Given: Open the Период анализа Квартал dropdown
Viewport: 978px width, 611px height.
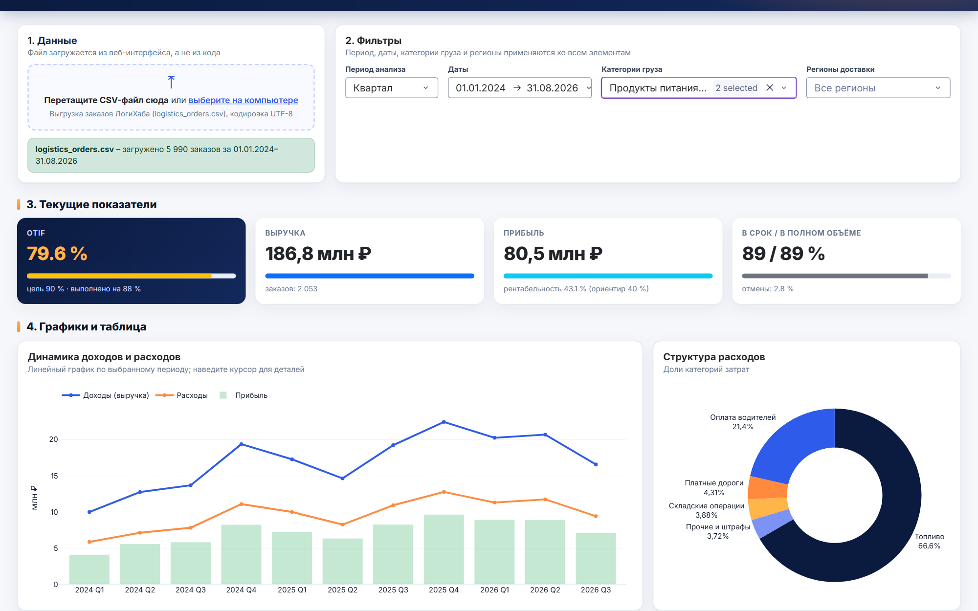Looking at the screenshot, I should (392, 88).
